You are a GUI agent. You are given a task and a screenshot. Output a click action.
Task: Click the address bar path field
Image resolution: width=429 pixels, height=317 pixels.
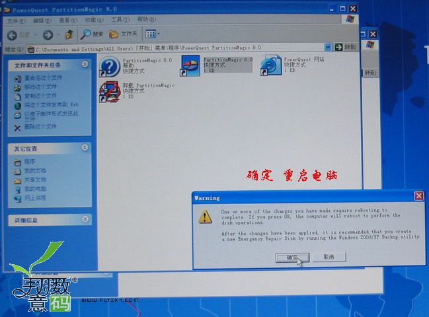[x=175, y=48]
